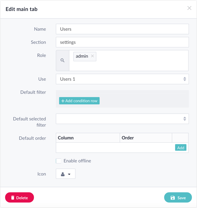Expand the Icon picker caret
This screenshot has height=208, width=197.
point(69,174)
